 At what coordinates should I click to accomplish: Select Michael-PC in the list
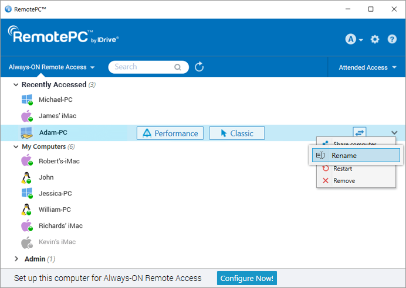point(56,100)
